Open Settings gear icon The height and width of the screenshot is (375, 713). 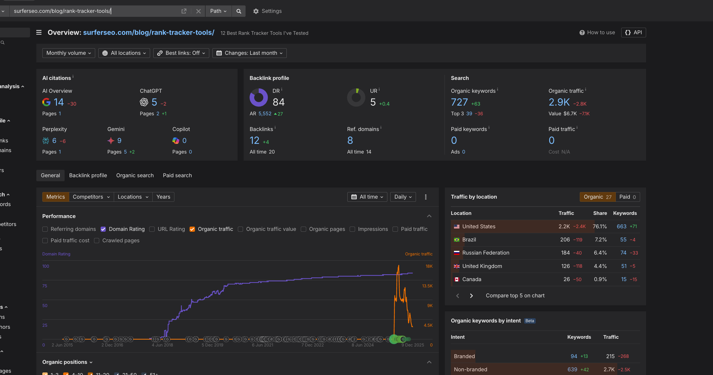(x=256, y=11)
